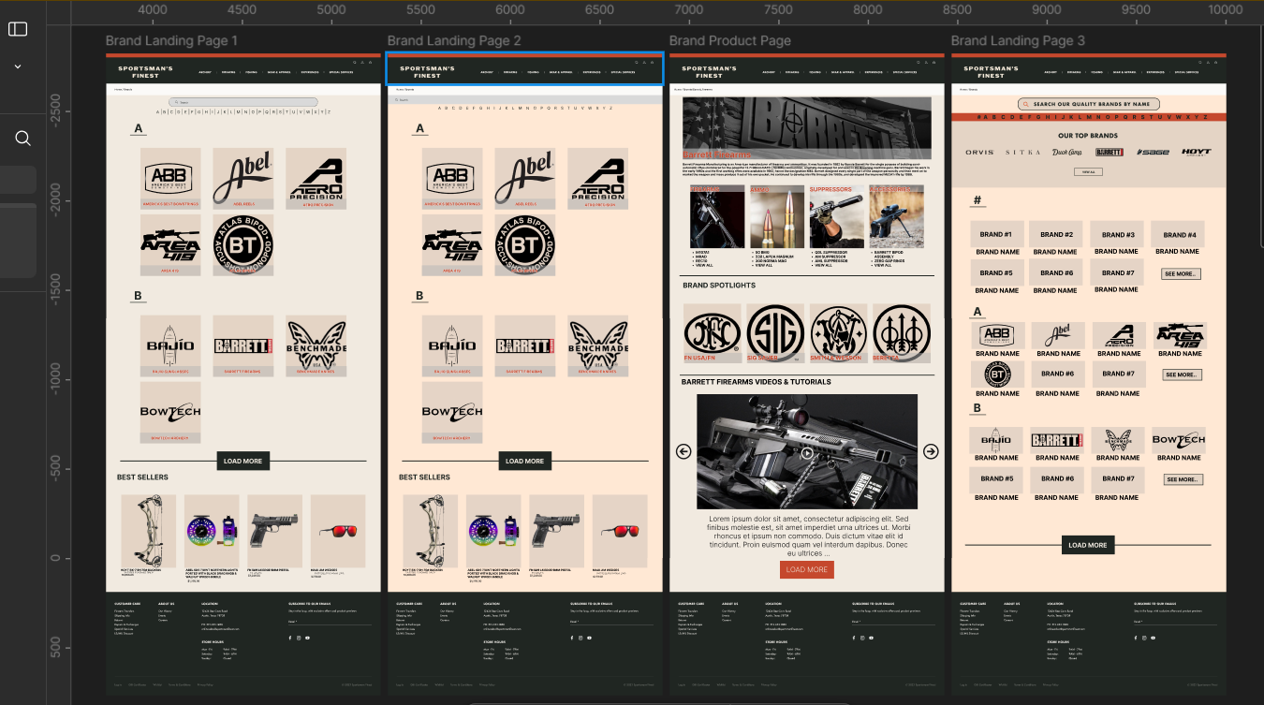Click compound bow best seller in Landing Page 1
This screenshot has width=1264, height=705.
point(149,531)
